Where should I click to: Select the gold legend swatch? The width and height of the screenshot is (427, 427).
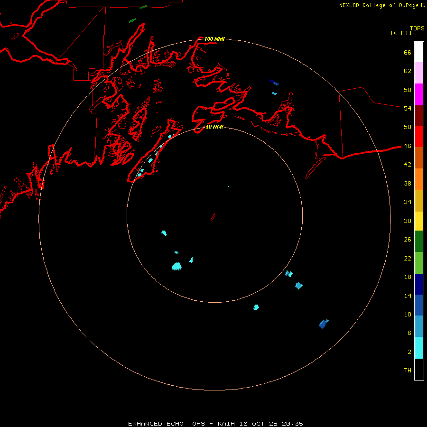point(419,201)
